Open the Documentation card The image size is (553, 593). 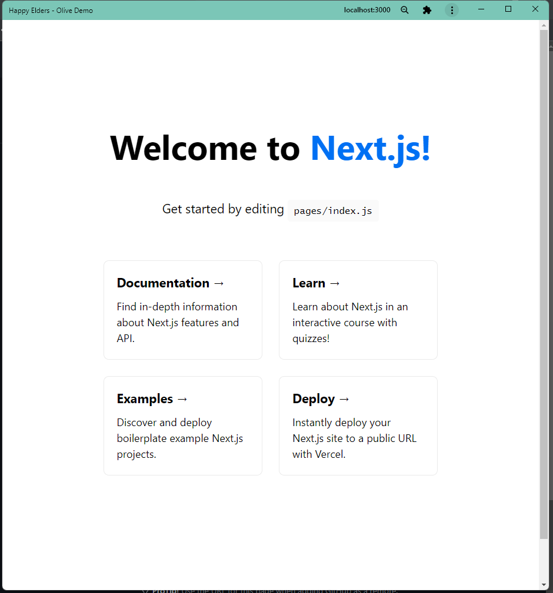click(x=182, y=310)
